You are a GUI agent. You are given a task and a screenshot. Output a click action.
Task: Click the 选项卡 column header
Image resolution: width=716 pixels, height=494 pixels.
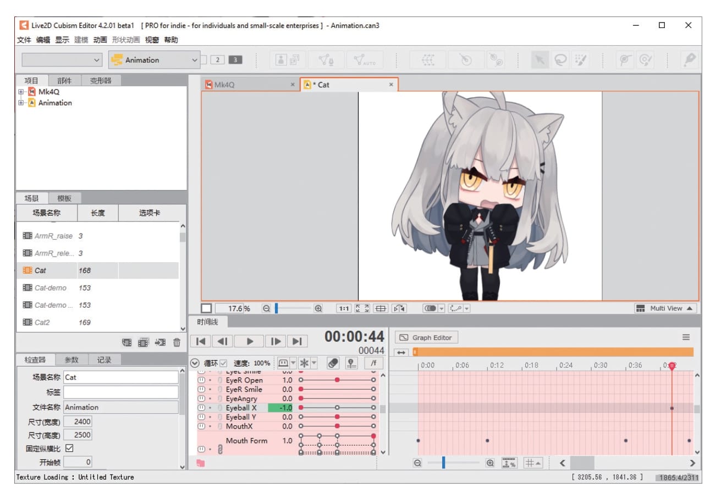pos(150,213)
